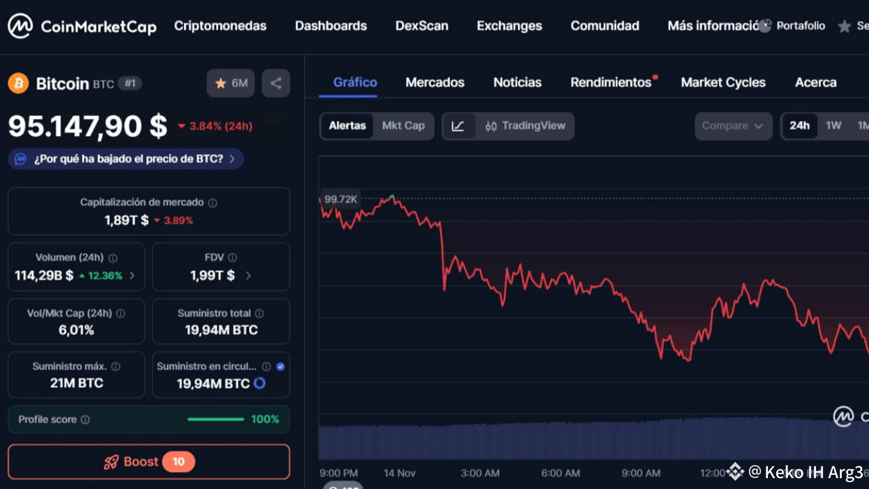The image size is (869, 489).
Task: Click info icon beside Volumen (24h)
Action: tap(113, 258)
